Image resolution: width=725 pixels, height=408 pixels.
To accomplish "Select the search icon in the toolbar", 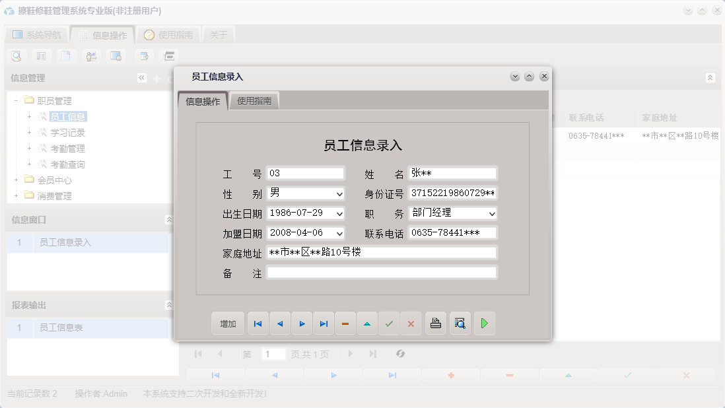I will coord(16,56).
